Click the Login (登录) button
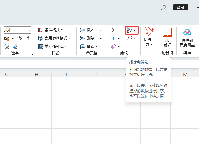This screenshot has width=199, height=144. 180,8
